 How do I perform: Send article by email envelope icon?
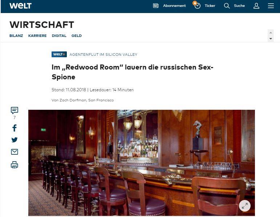tap(15, 152)
